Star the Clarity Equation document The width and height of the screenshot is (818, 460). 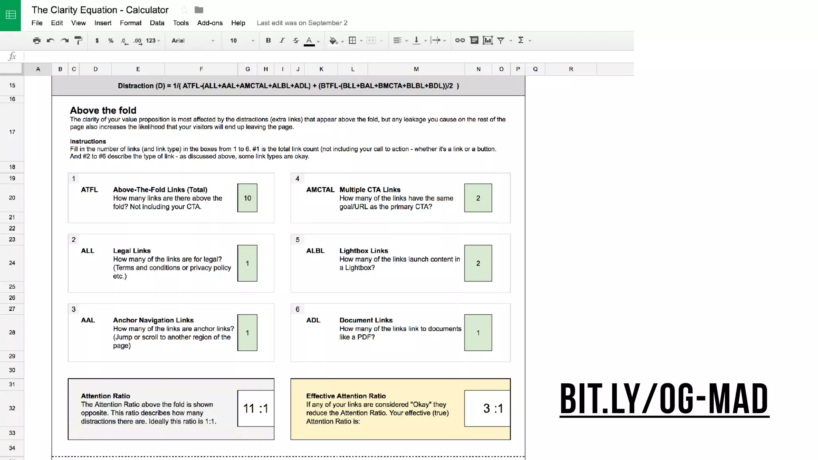184,10
